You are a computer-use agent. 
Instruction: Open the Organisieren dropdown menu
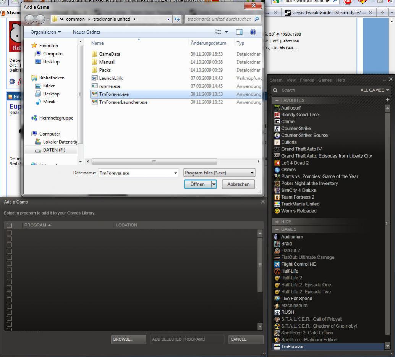pyautogui.click(x=45, y=32)
